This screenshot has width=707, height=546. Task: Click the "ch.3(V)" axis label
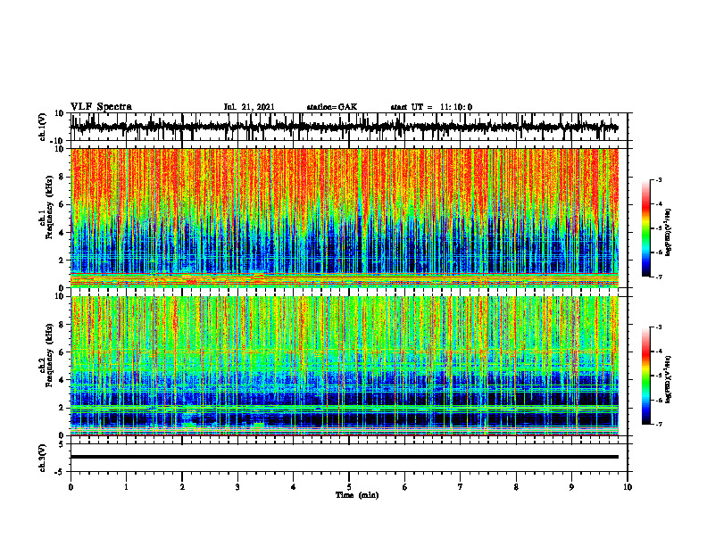tap(43, 458)
